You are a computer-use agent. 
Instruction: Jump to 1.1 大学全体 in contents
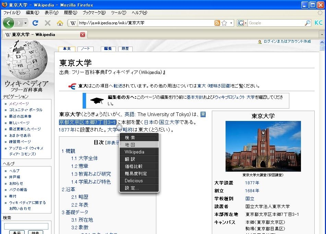(x=84, y=158)
